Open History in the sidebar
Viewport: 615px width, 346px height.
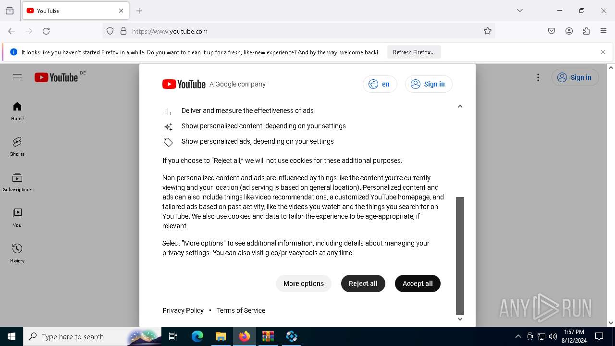[17, 253]
